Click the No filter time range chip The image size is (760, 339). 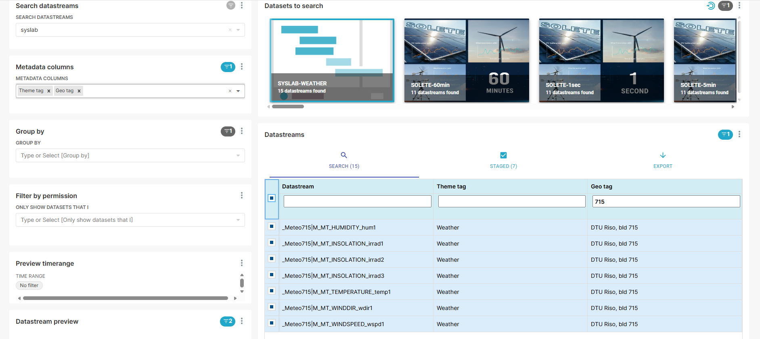29,285
